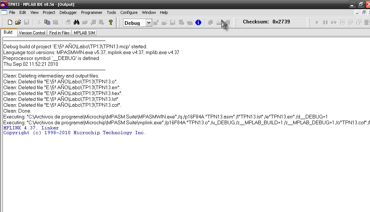The width and height of the screenshot is (370, 212).
Task: Open the Window menu
Action: tap(149, 12)
